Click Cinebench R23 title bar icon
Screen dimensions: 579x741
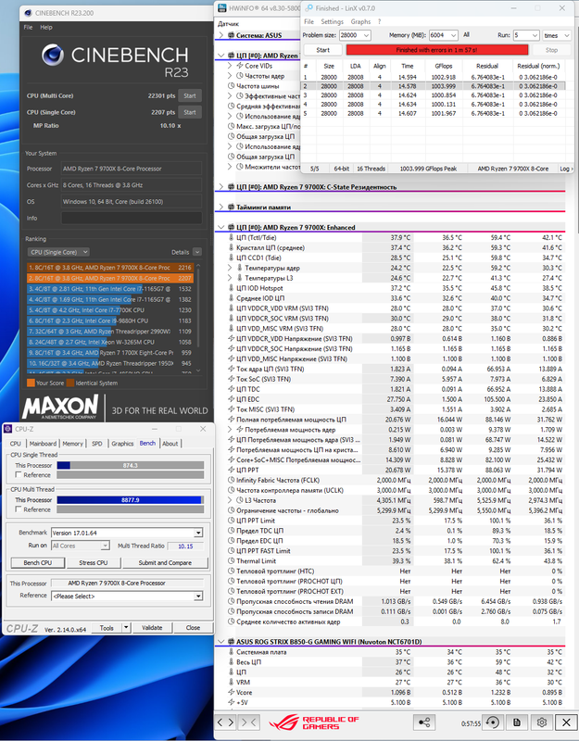click(x=28, y=13)
